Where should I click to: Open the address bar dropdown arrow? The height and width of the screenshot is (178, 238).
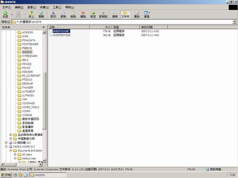tap(234, 22)
